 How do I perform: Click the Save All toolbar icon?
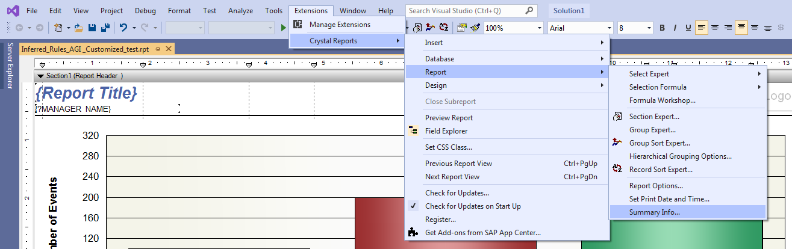(105, 28)
